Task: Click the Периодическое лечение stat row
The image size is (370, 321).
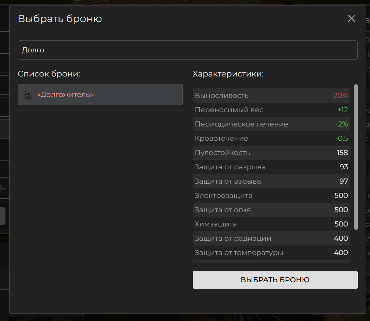Action: click(271, 124)
